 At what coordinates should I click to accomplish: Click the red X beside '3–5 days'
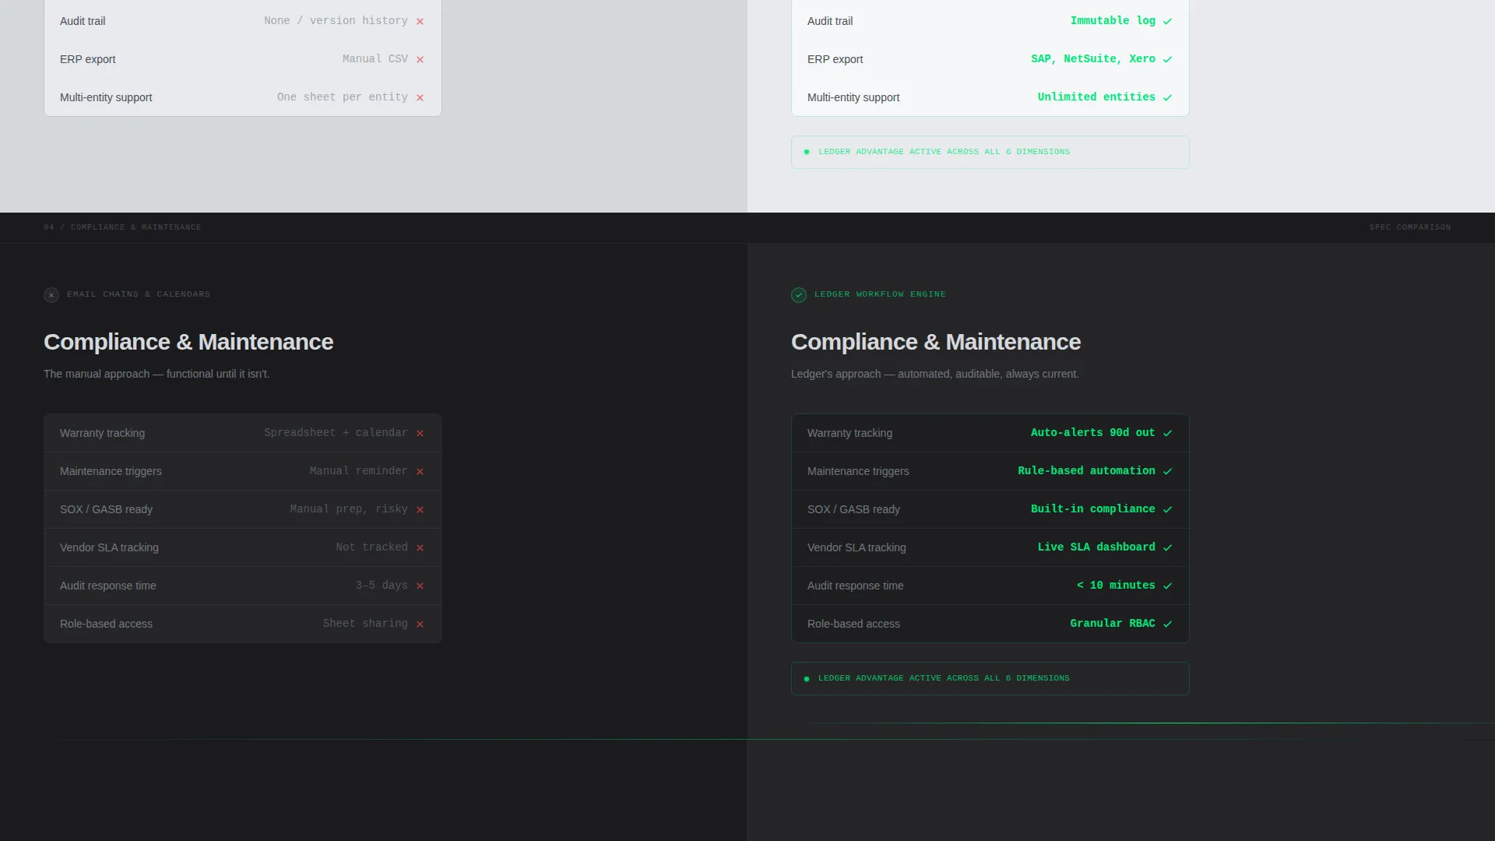(x=420, y=586)
